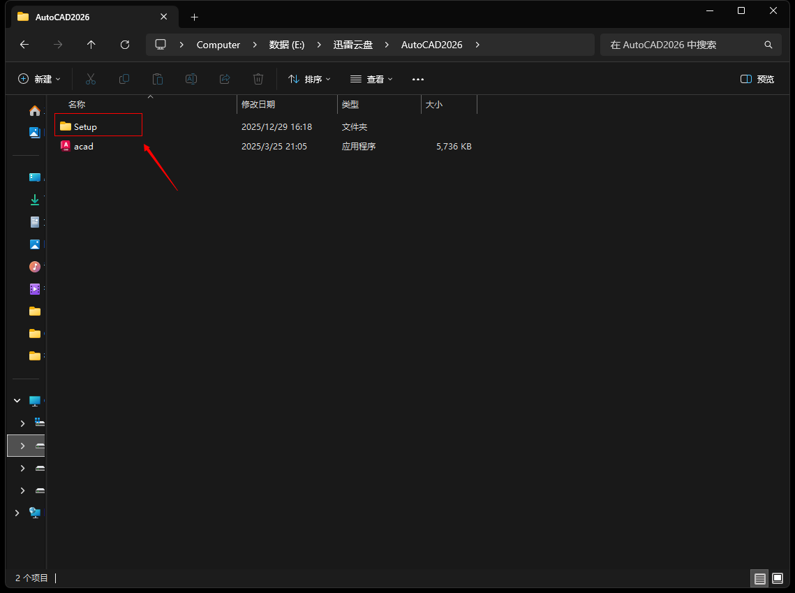
Task: Open the 查看 view dropdown
Action: click(371, 79)
